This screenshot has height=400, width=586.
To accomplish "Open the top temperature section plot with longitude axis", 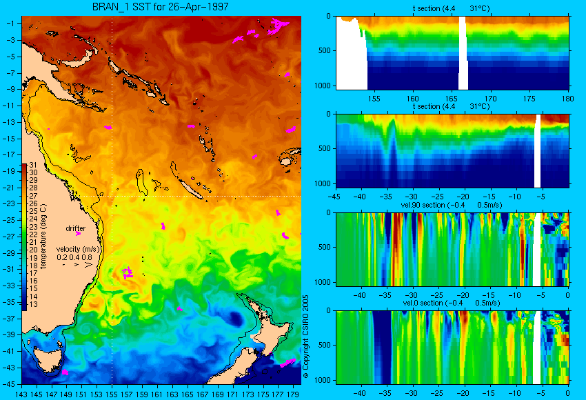I will 452,52.
